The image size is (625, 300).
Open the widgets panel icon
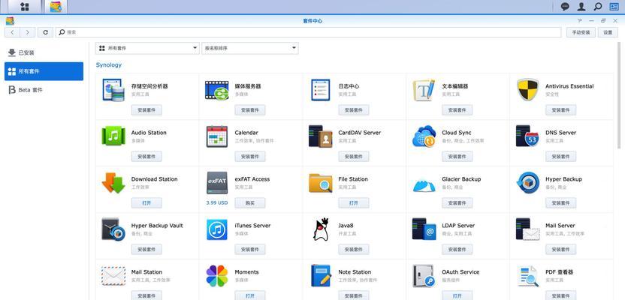614,6
